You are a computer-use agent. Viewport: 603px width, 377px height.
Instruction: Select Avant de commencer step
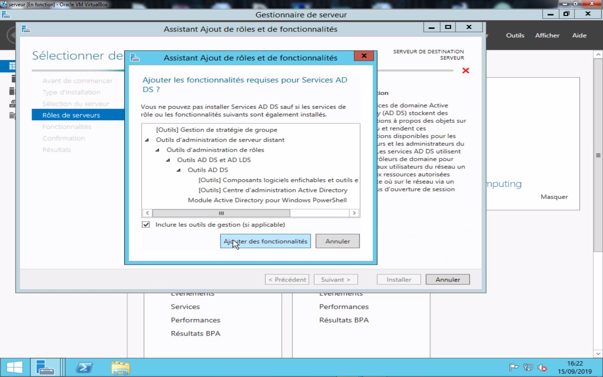pyautogui.click(x=77, y=81)
